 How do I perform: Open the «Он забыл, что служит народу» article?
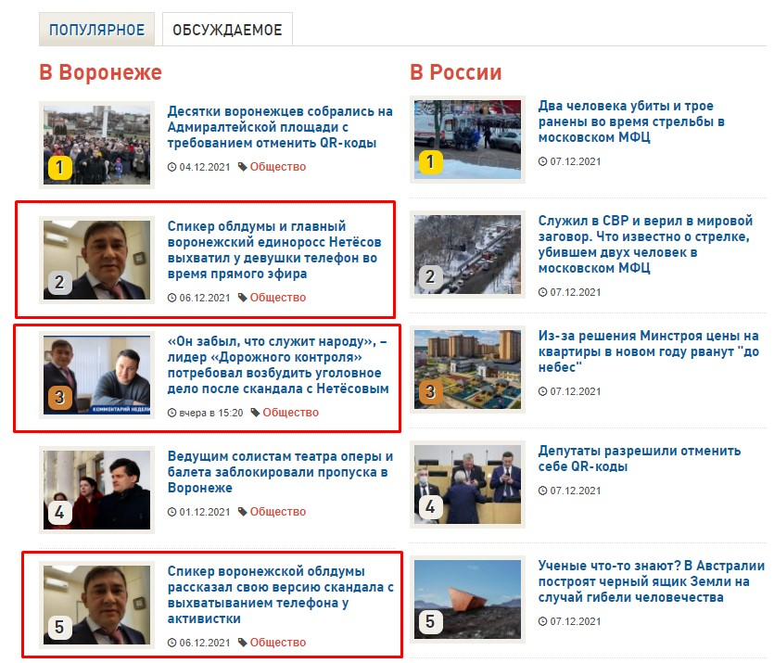point(278,364)
